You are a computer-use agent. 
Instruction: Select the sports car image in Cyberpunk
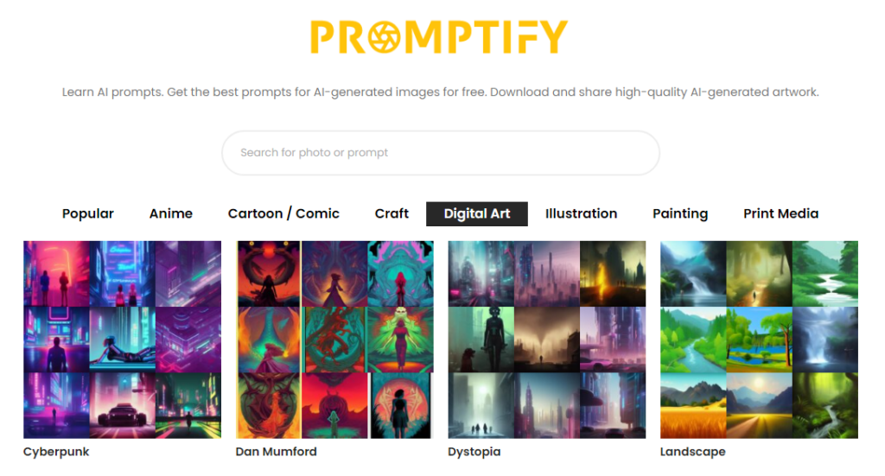click(123, 405)
